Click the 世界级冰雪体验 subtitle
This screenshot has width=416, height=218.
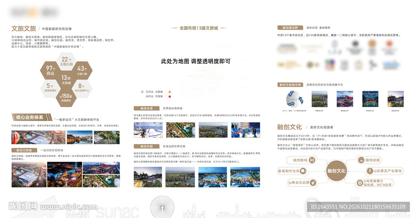click(173, 108)
